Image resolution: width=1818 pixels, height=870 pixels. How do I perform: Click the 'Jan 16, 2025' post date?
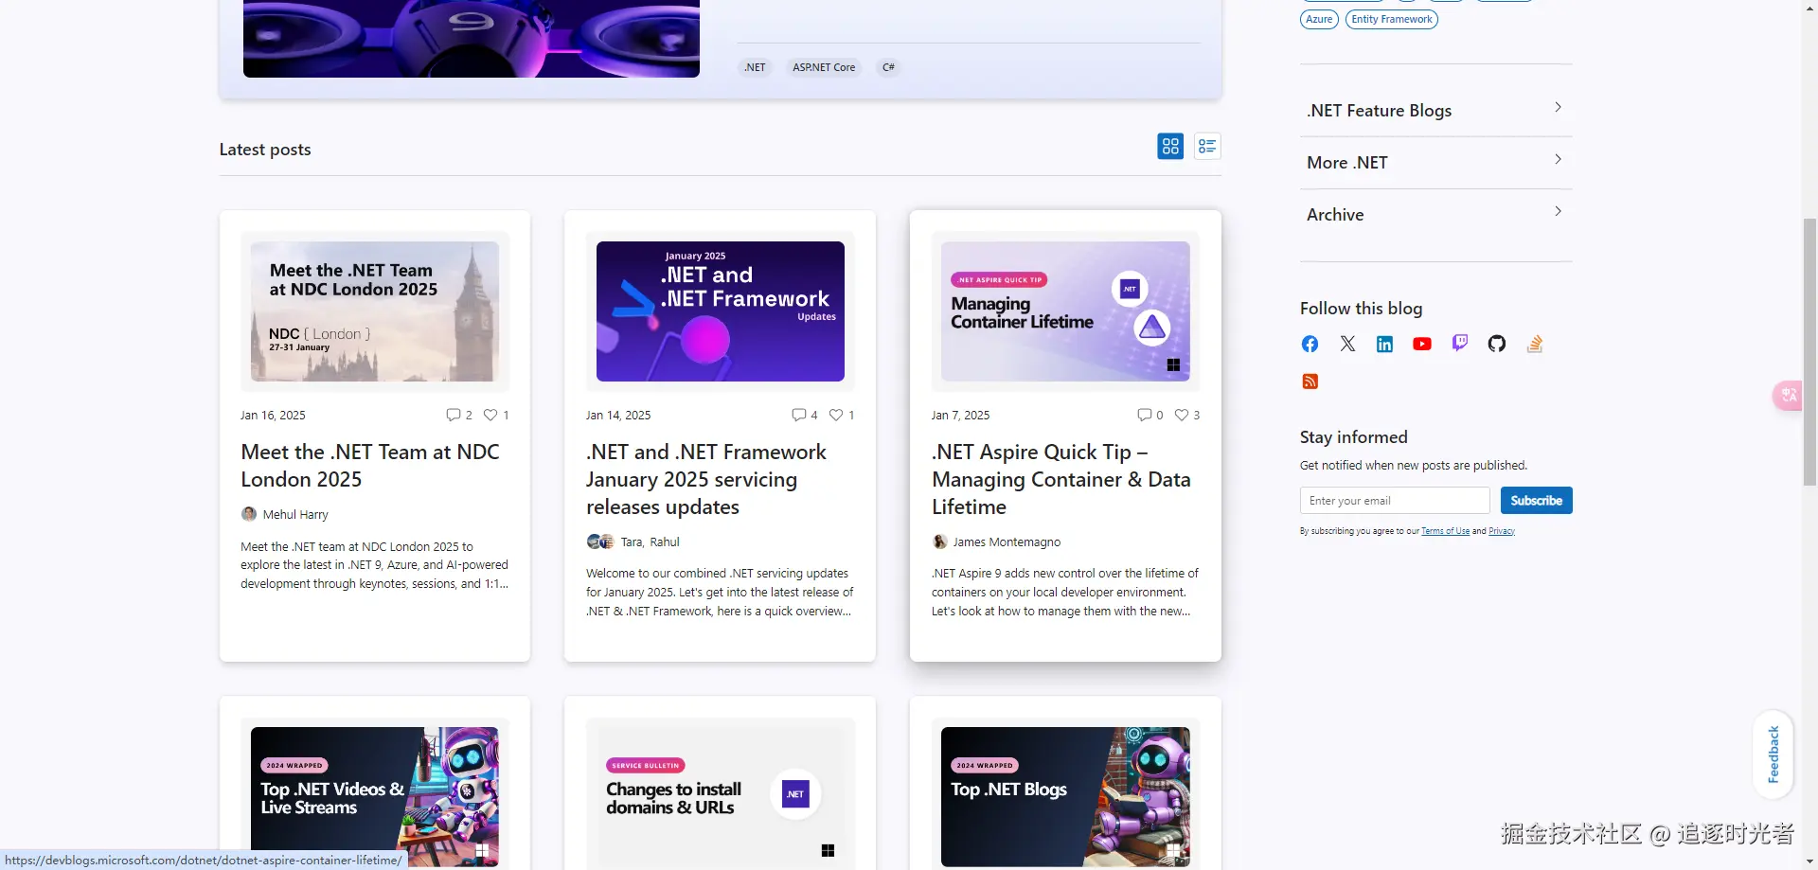pyautogui.click(x=273, y=416)
